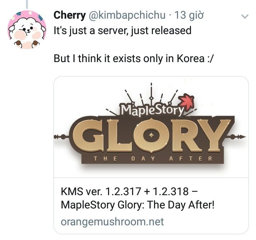Viewport: 256px width, 240px height.
Task: Select the line 'But I think it exists only in Korea'
Action: [133, 58]
